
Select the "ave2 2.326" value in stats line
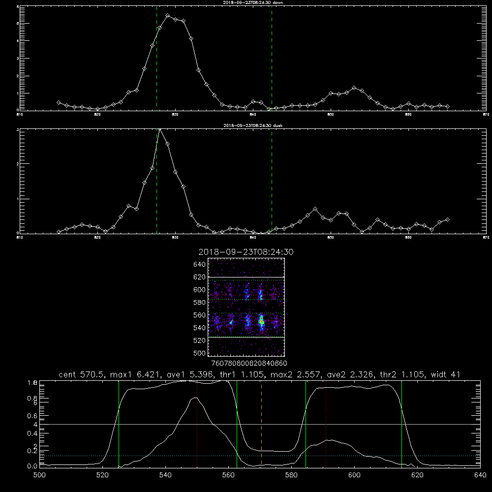351,374
